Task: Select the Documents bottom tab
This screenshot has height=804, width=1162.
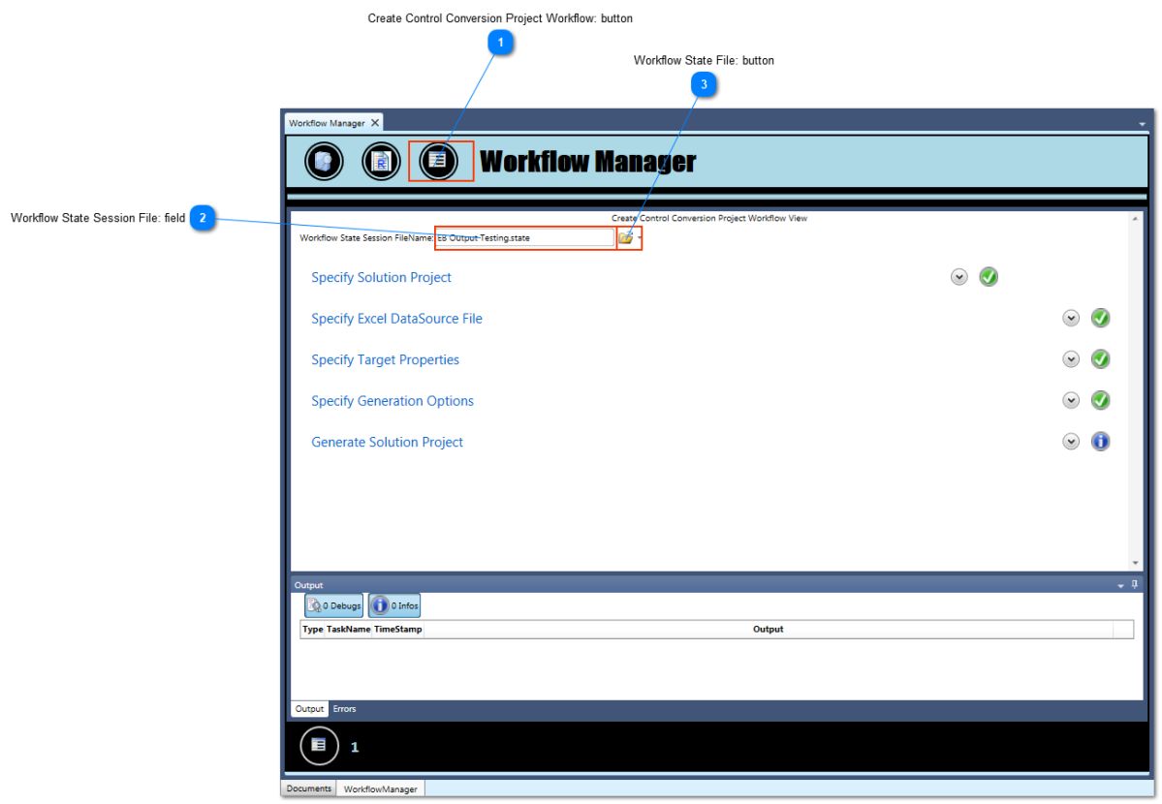Action: 308,789
